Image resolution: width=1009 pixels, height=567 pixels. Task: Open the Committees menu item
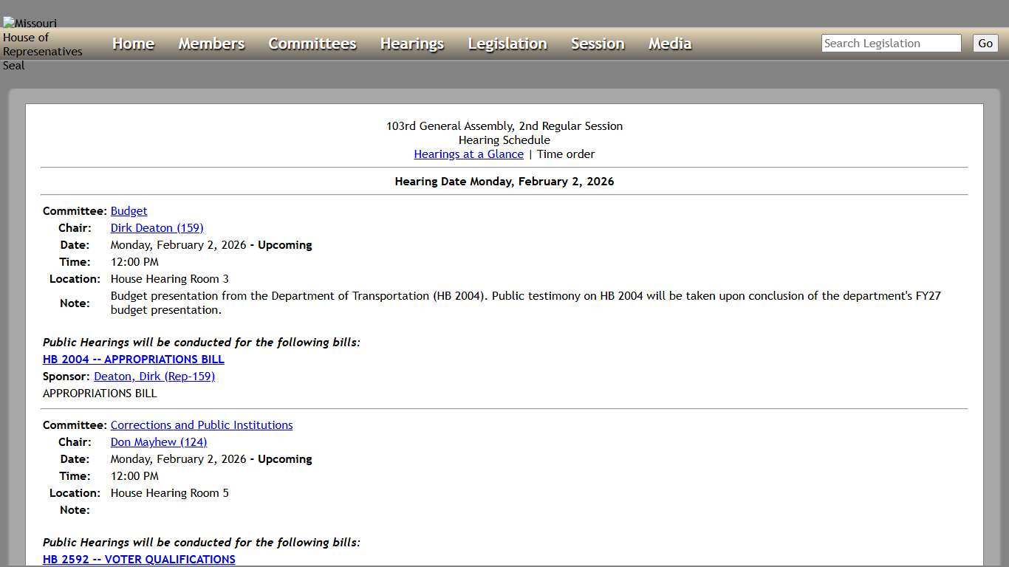click(312, 44)
